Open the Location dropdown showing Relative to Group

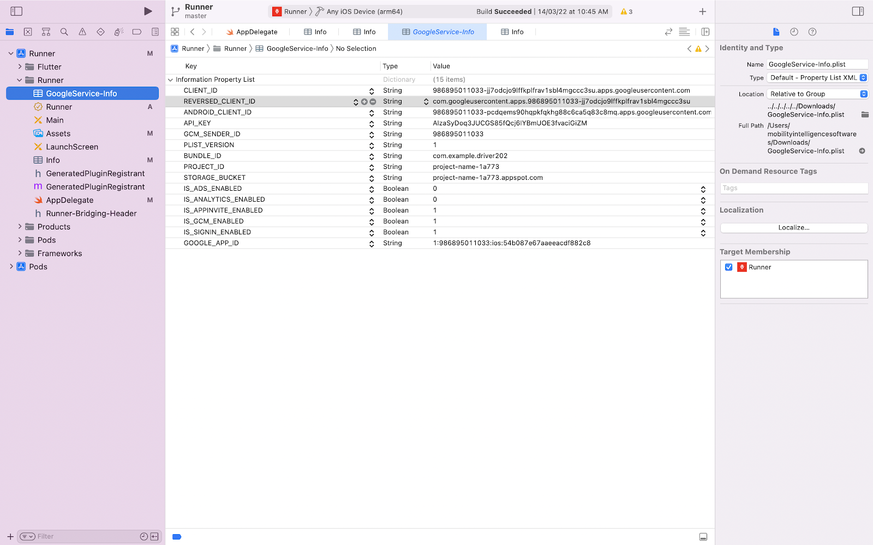coord(817,93)
